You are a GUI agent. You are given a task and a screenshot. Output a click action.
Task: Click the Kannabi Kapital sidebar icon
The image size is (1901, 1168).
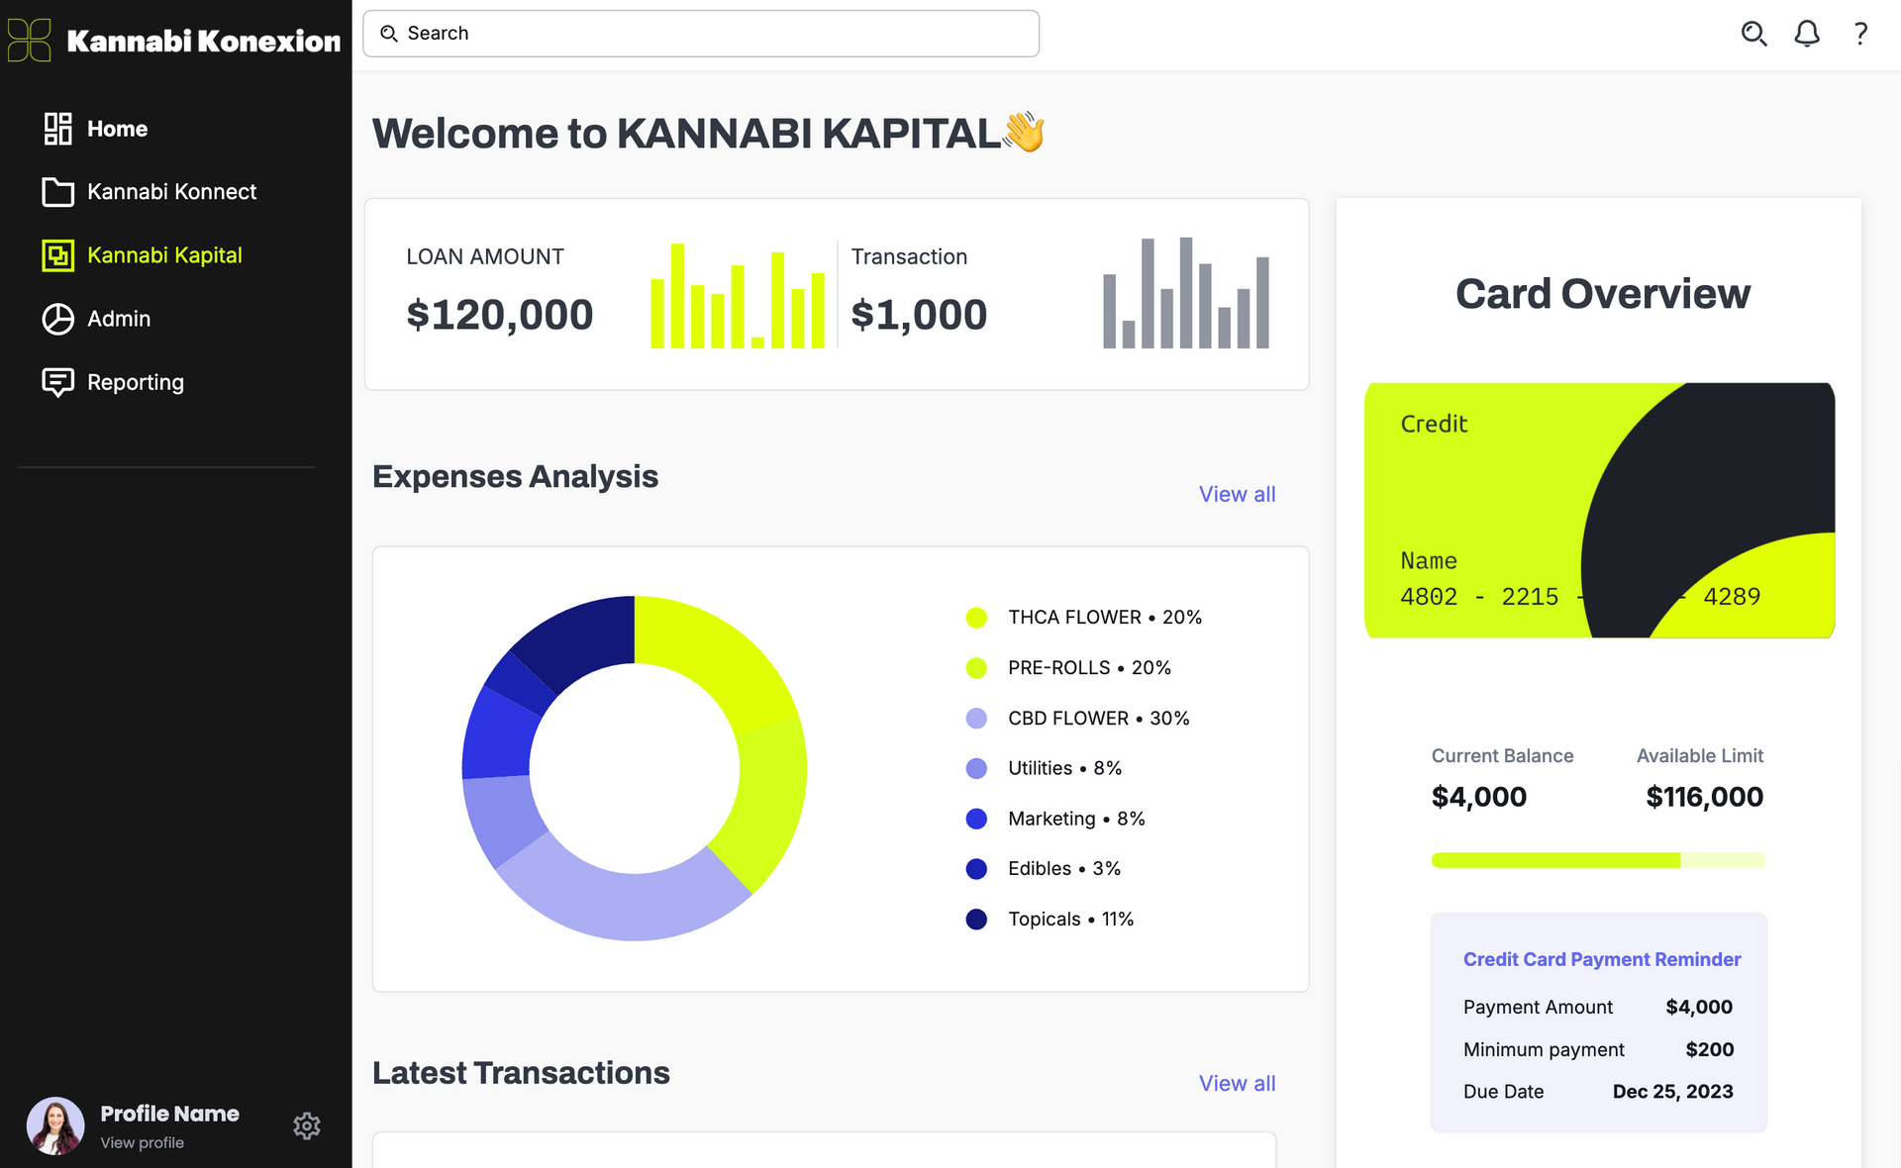click(56, 254)
